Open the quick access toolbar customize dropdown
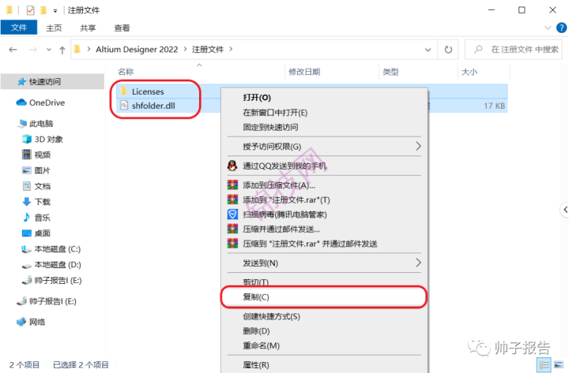The width and height of the screenshot is (569, 373). 55,11
